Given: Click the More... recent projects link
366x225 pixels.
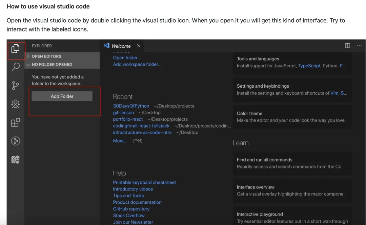Looking at the screenshot, I should pos(120,141).
